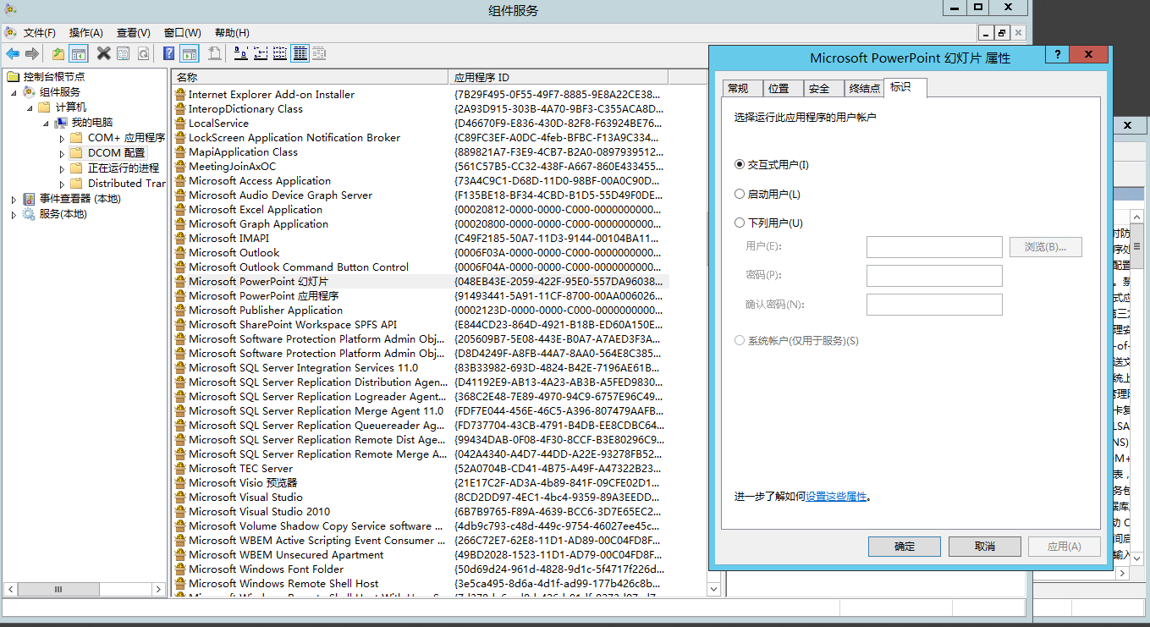Sort by the 名称 column header
Viewport: 1150px width, 627px height.
311,77
